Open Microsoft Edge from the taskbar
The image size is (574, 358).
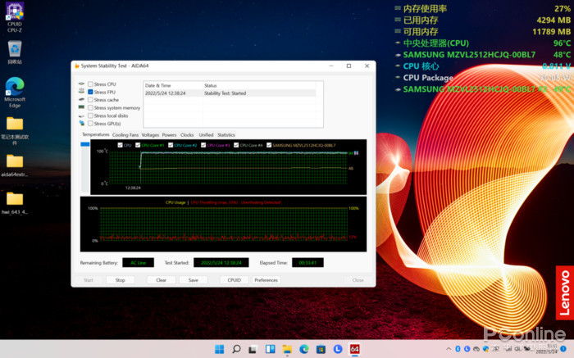(x=304, y=349)
